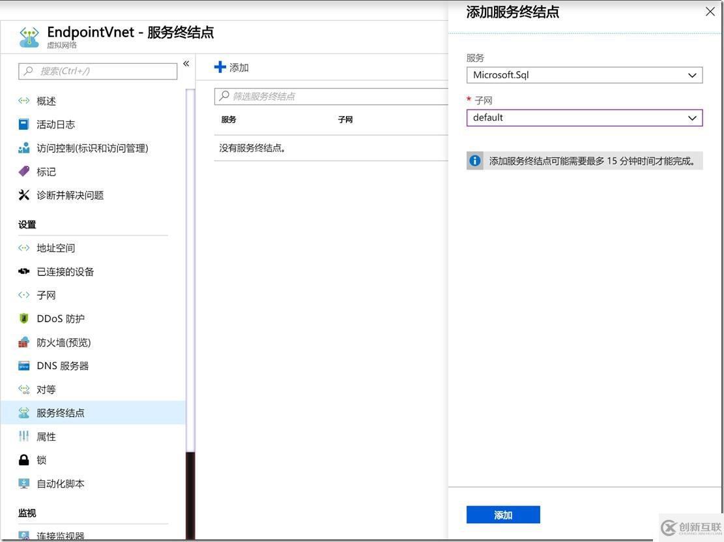
Task: Open the 活动日志 activity log
Action: click(x=57, y=124)
